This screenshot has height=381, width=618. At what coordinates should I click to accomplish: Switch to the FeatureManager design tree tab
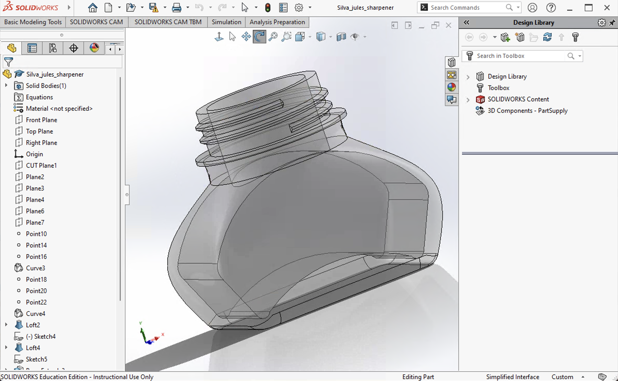12,48
